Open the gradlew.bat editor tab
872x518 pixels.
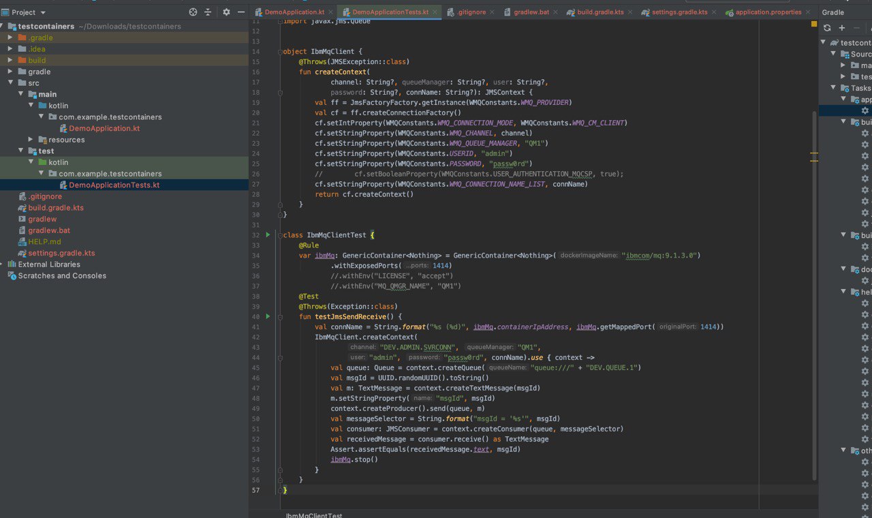tap(531, 12)
